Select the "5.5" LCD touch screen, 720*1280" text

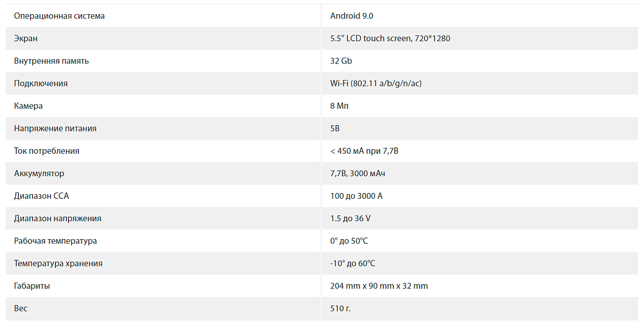(390, 38)
